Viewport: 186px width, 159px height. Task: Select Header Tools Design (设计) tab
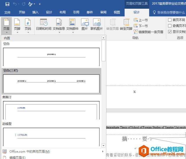(137, 12)
